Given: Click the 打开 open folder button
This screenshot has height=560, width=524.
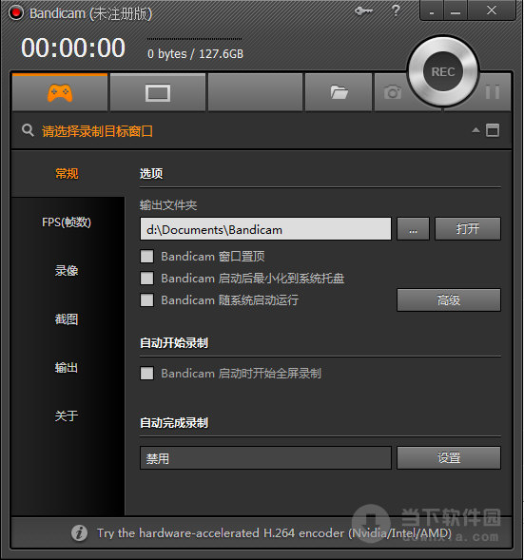Looking at the screenshot, I should [x=468, y=229].
